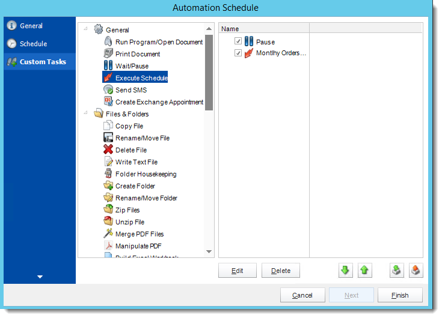The width and height of the screenshot is (442, 318).
Task: Click the Rename/Move Folder icon
Action: [108, 197]
